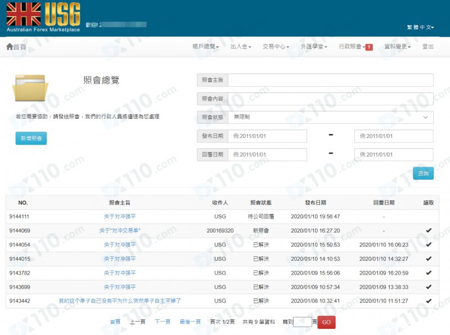The image size is (450, 335).
Task: Click the 新增照會 button
Action: (x=31, y=139)
